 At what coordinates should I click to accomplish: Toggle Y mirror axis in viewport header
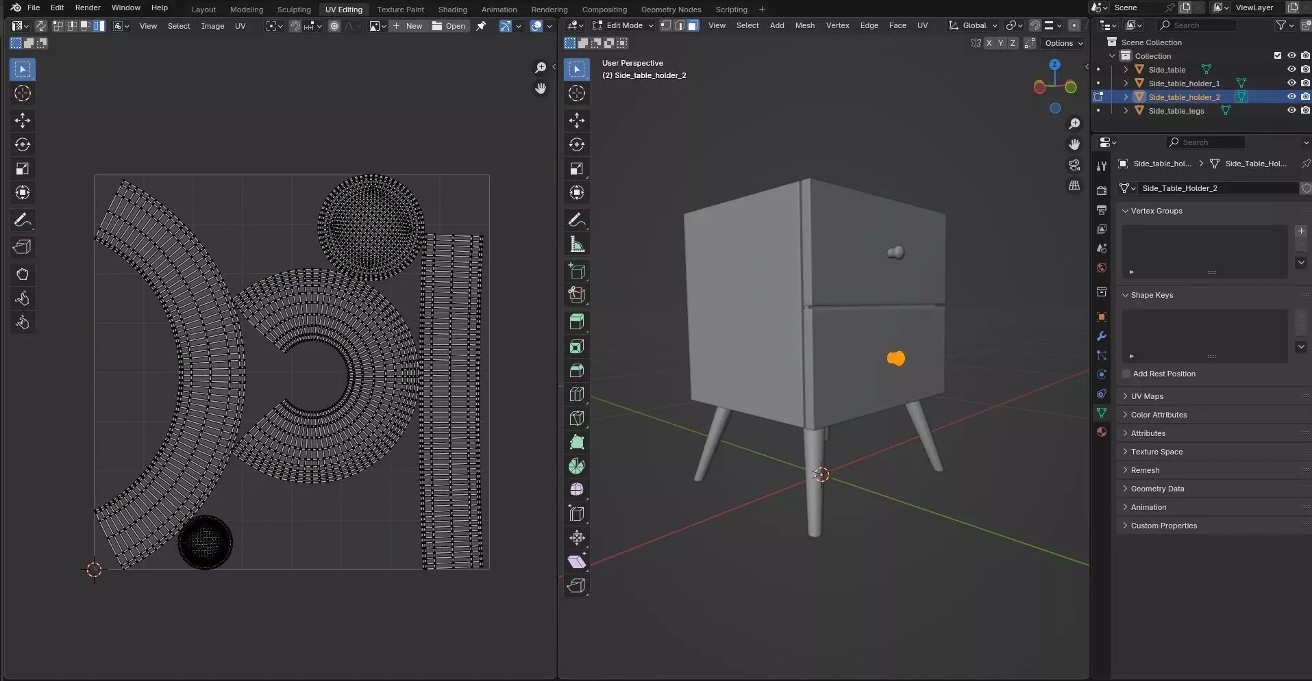1001,43
